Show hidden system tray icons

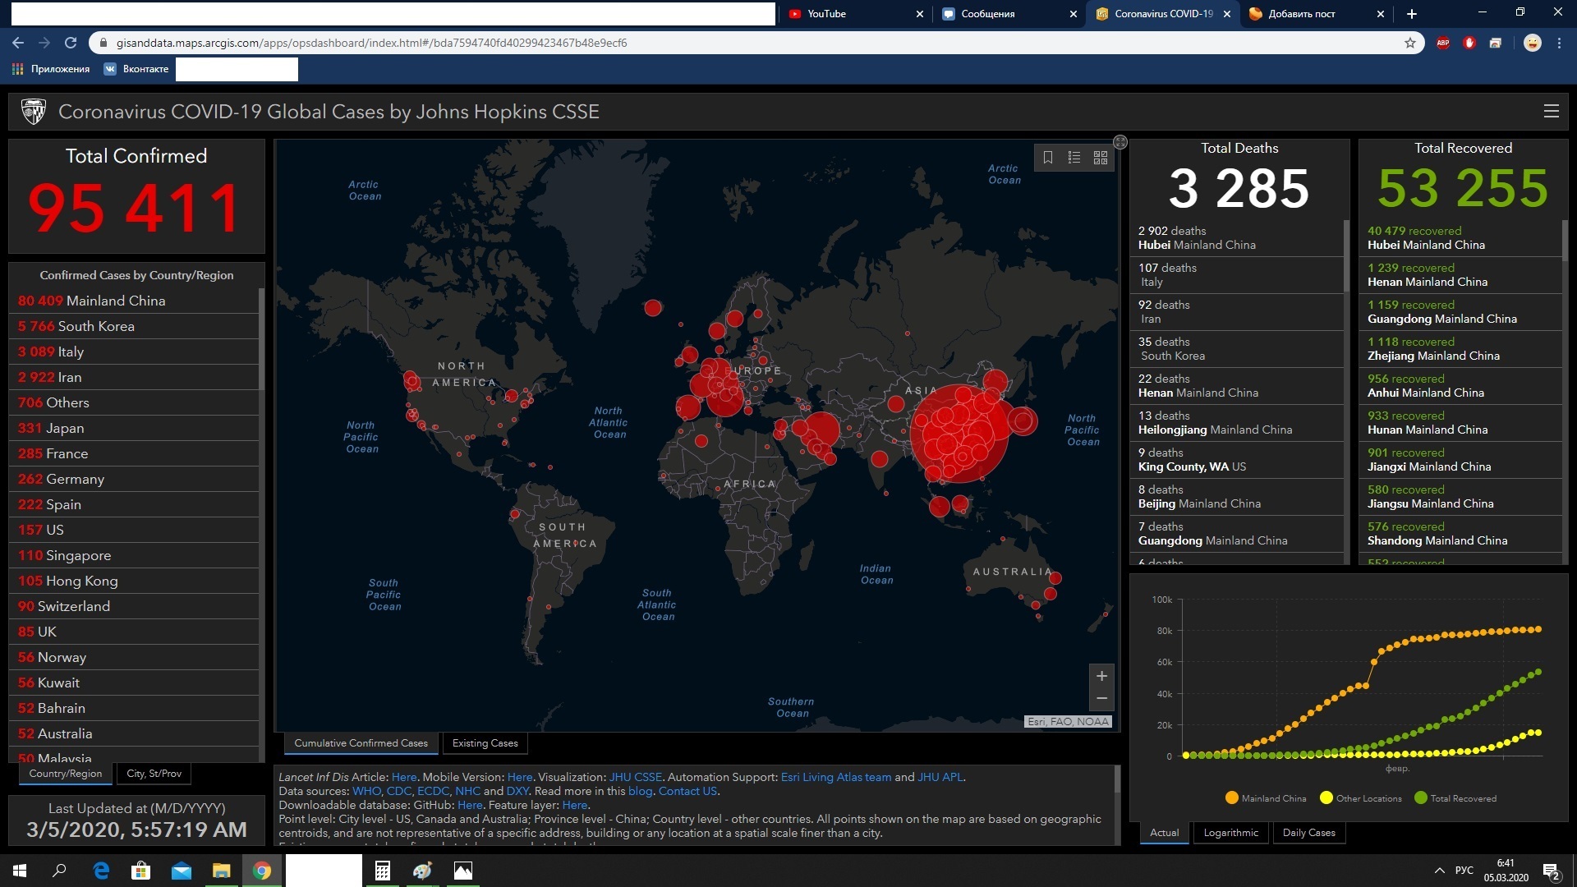click(1439, 871)
